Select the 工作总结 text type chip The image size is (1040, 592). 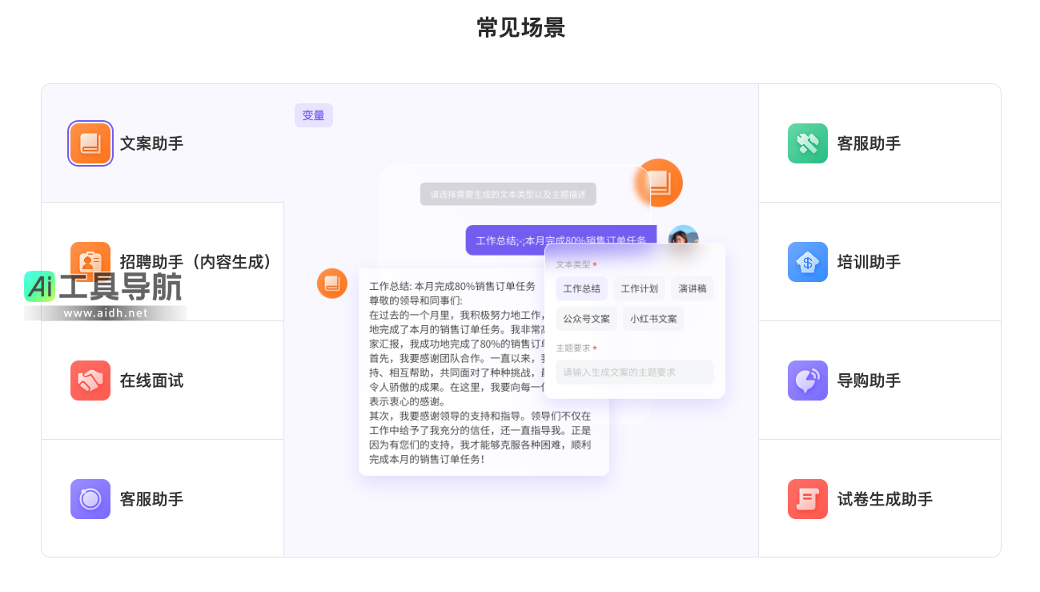click(x=582, y=288)
